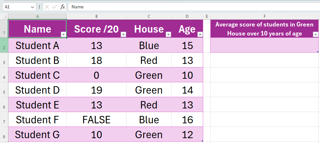Click the Name Box showing A1
Viewport: 320px width, 143px height.
point(16,7)
